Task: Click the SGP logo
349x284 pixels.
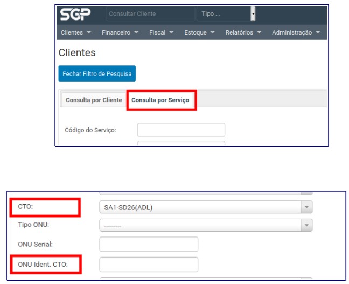Action: (76, 14)
